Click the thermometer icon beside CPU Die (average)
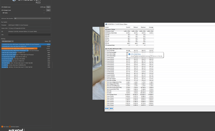The height and width of the screenshot is (131, 215). click(x=106, y=52)
